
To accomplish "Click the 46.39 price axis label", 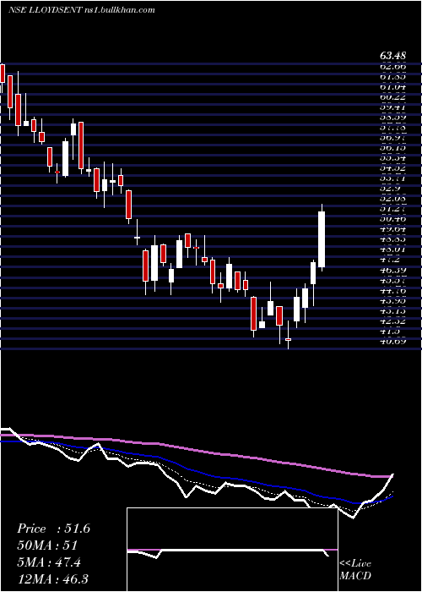I will (x=393, y=270).
